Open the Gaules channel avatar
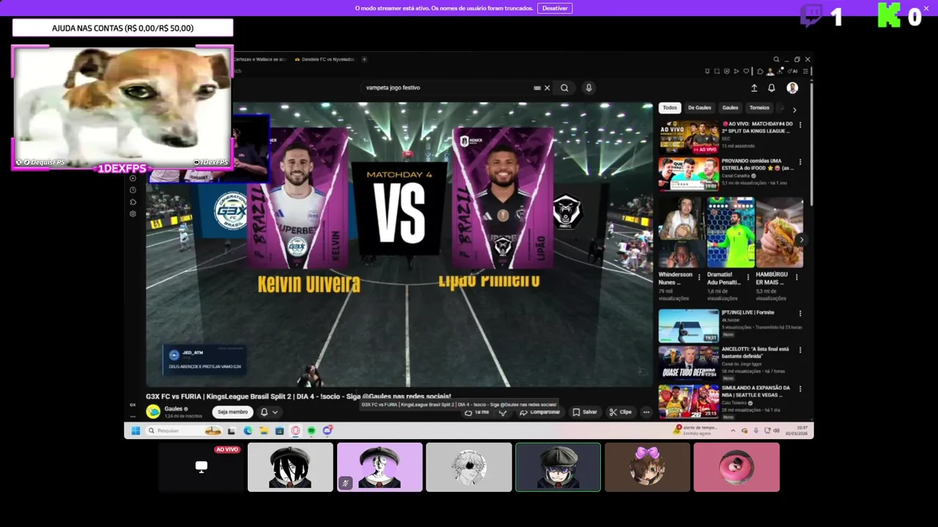This screenshot has width=938, height=527. click(153, 411)
